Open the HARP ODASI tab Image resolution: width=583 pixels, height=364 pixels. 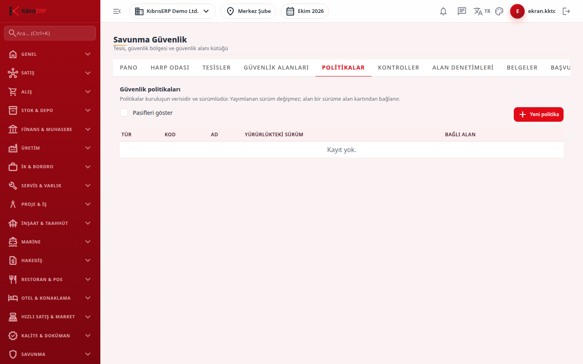coord(170,68)
